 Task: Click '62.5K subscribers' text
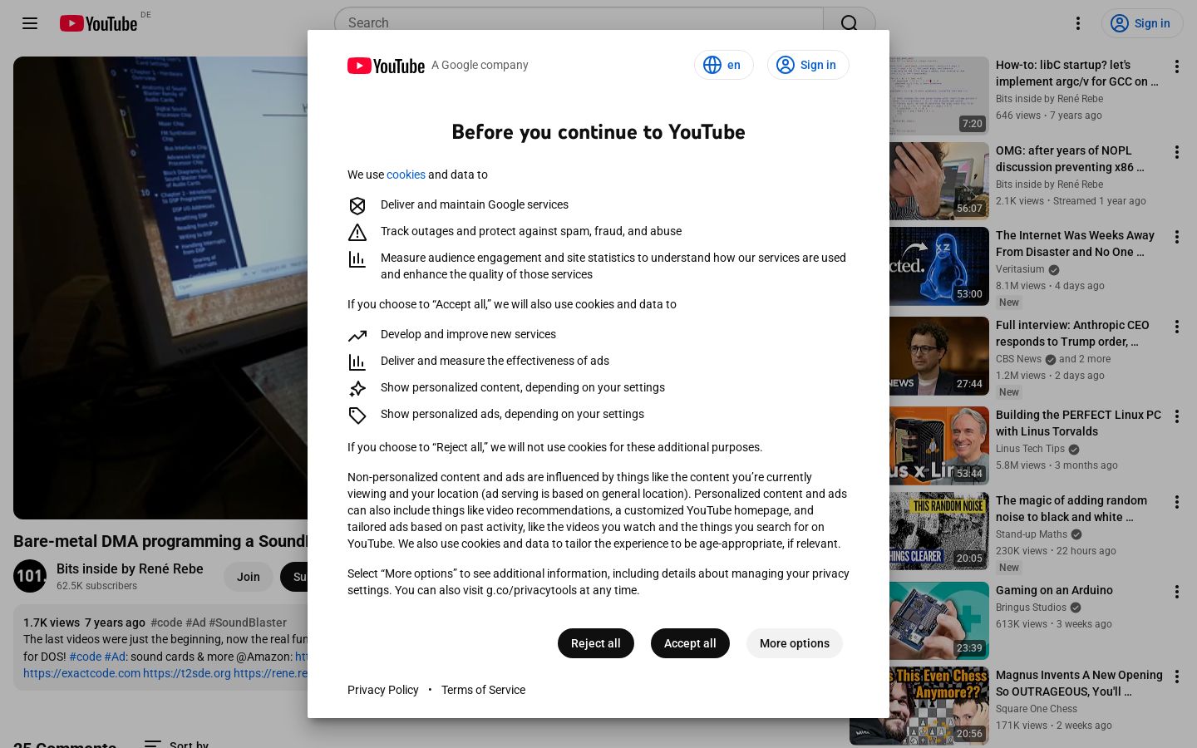point(96,586)
